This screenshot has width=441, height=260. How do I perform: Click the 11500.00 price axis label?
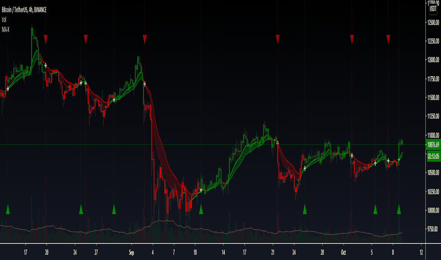click(433, 97)
